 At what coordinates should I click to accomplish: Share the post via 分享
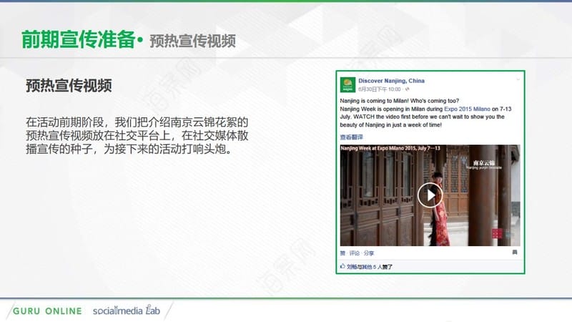point(369,253)
